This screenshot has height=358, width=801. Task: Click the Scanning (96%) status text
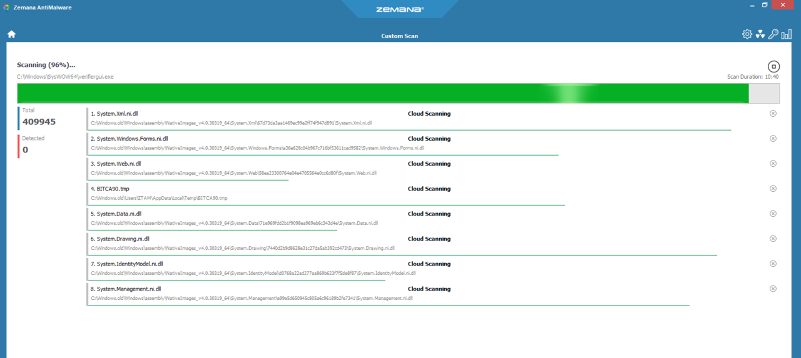[x=46, y=64]
